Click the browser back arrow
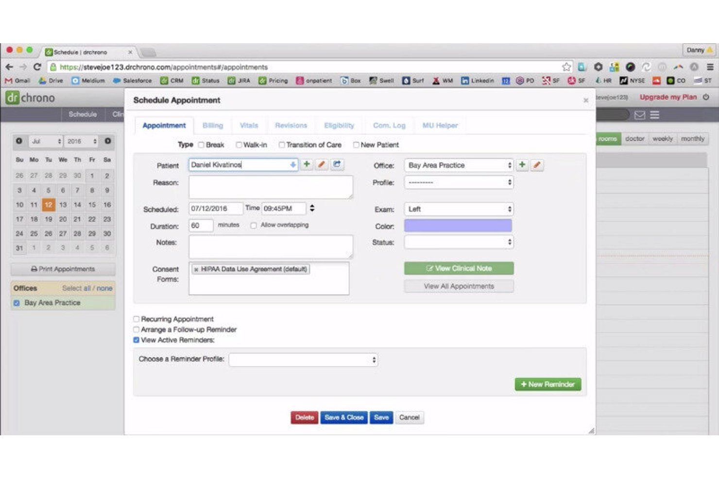 [9, 67]
